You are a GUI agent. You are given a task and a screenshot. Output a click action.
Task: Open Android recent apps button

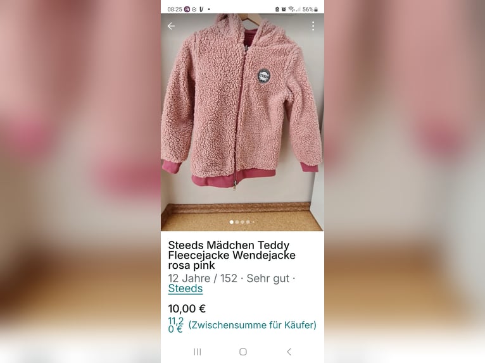[x=198, y=352]
